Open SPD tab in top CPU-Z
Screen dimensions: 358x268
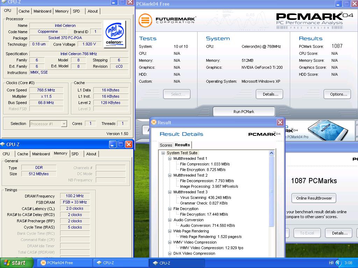pos(77,11)
